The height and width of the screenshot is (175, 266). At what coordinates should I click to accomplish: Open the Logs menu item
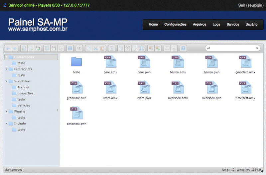coord(216,24)
